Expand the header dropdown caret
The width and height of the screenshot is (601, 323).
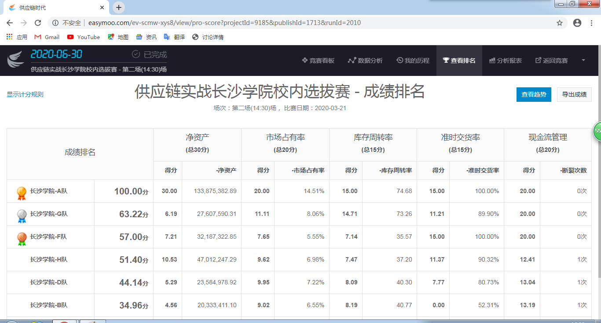[583, 60]
